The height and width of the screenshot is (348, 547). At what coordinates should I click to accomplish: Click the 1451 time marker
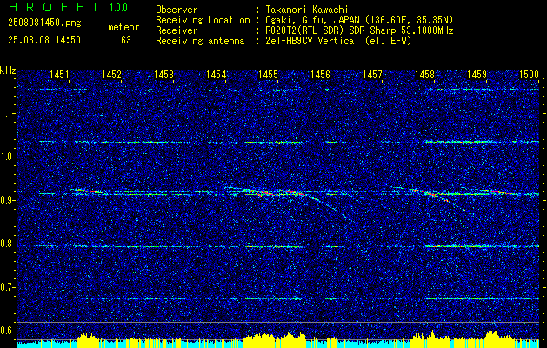(x=59, y=74)
